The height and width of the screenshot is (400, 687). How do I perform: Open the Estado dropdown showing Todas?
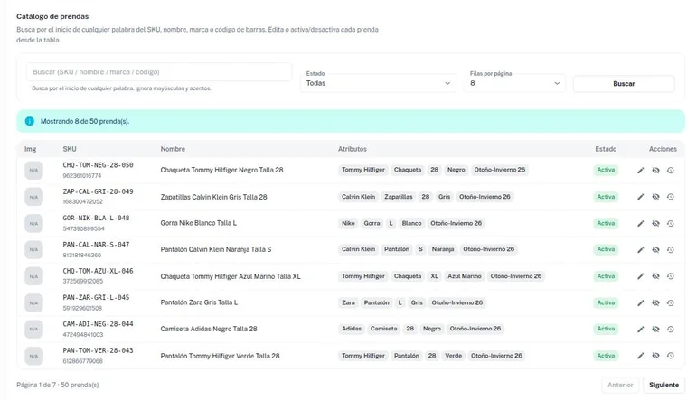pos(378,83)
